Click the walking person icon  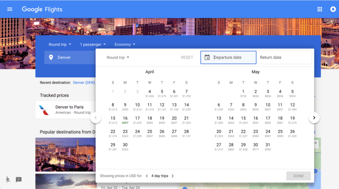point(8,180)
